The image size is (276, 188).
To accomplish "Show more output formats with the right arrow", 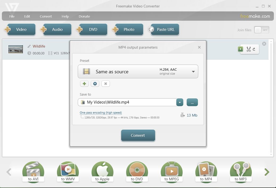I will point(266,172).
